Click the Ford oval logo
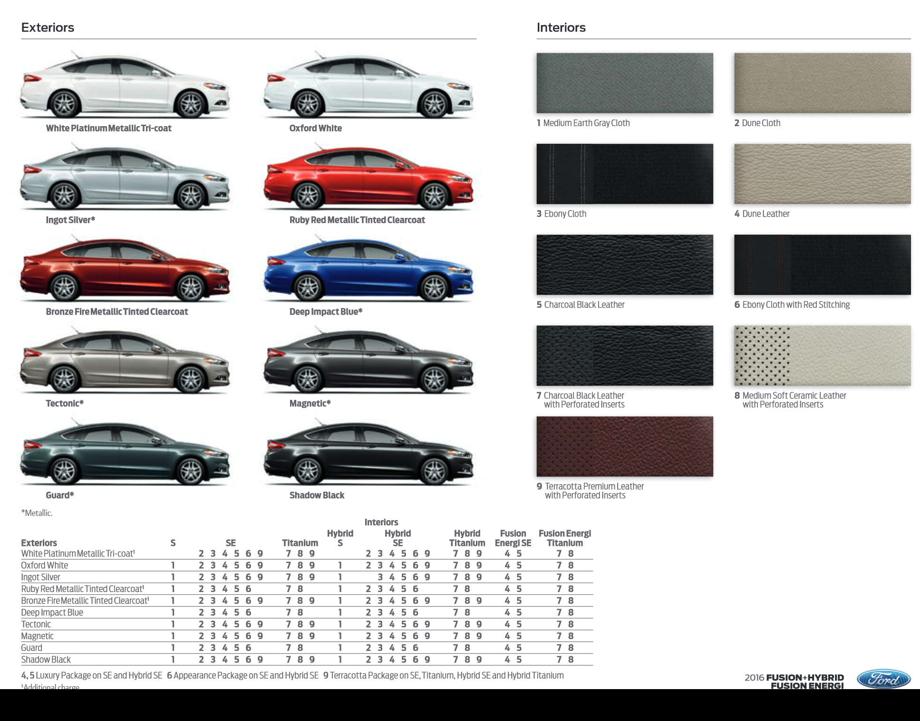 coord(884,679)
